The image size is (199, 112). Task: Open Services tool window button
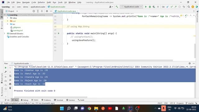point(71,100)
